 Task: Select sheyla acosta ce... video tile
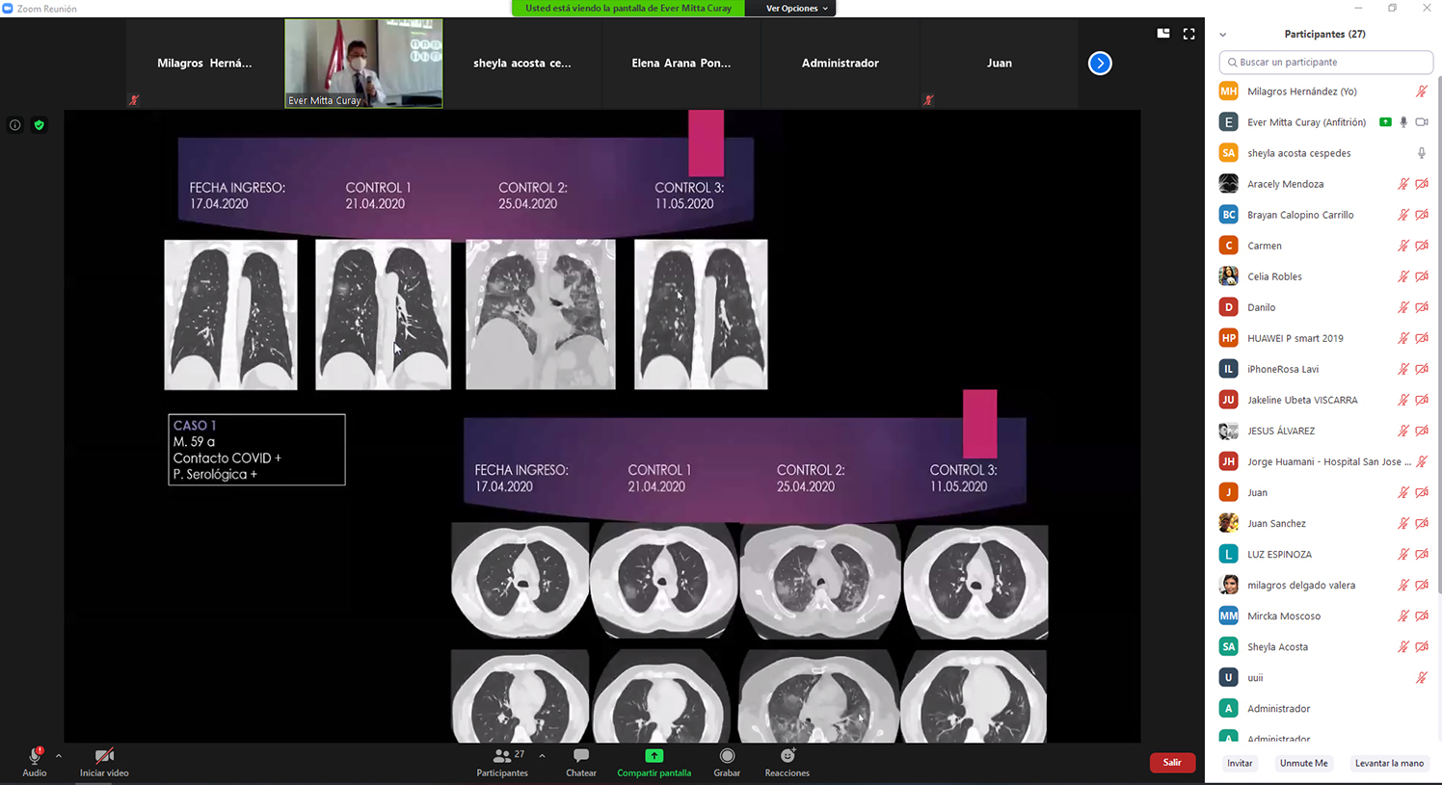point(522,63)
